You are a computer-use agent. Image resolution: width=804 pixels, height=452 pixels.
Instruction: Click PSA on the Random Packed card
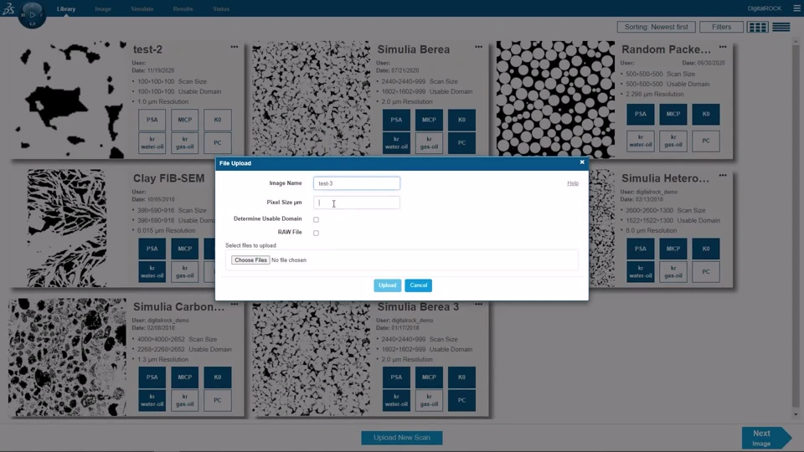[641, 115]
